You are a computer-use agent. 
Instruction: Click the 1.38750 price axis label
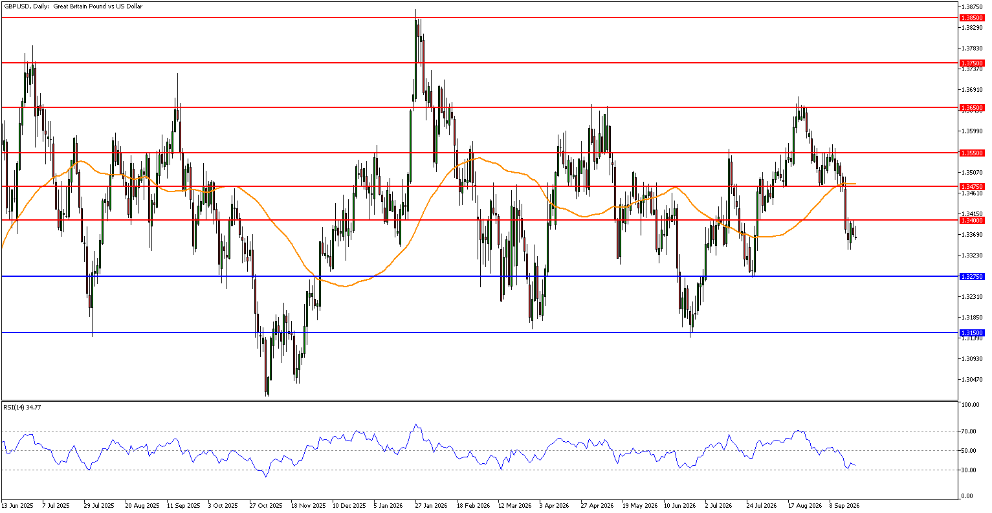972,6
